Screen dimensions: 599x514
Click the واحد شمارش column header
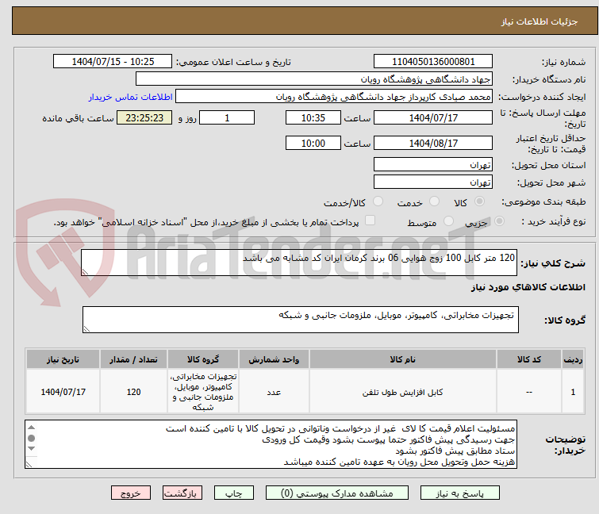[274, 359]
